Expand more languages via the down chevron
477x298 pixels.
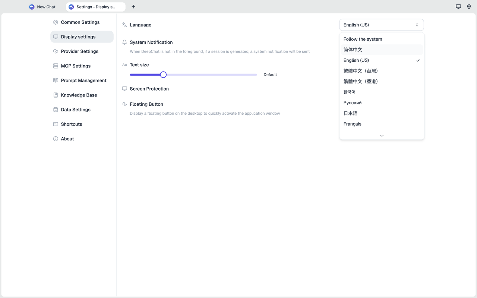pos(381,136)
